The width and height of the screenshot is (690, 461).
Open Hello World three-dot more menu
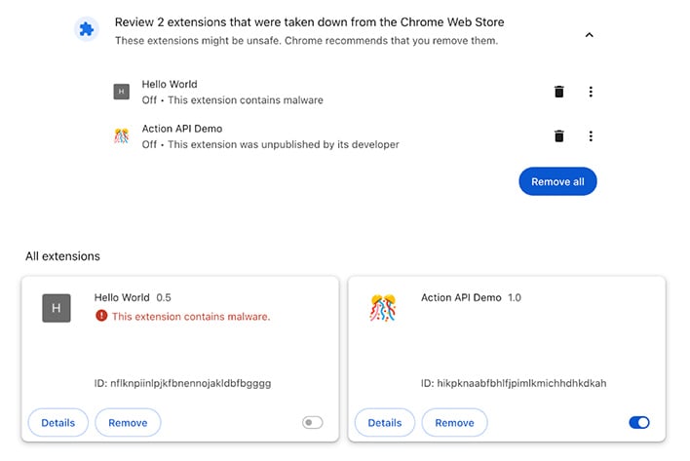point(591,92)
